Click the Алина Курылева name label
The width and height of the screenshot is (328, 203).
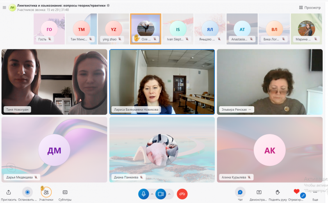pyautogui.click(x=234, y=177)
